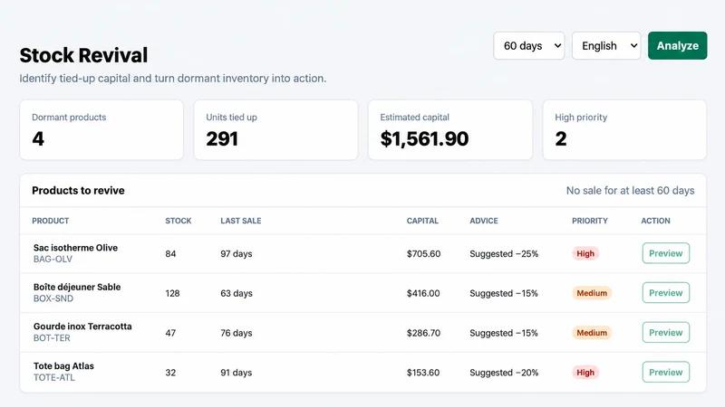Click Gourde inox Terracotta's Suggested −15% advice
The height and width of the screenshot is (407, 725).
(504, 333)
